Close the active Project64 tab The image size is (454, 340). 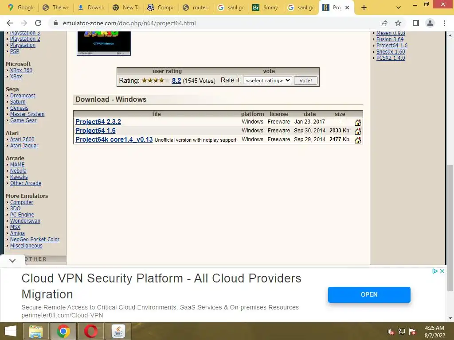click(x=347, y=8)
